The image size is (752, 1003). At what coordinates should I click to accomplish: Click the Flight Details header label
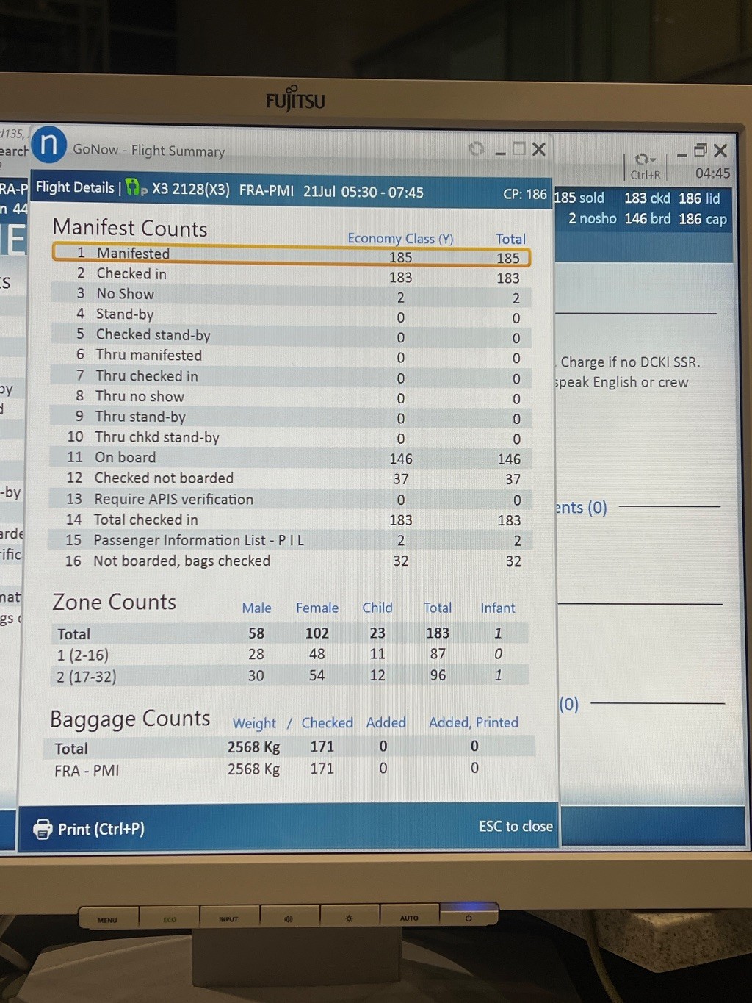[75, 188]
